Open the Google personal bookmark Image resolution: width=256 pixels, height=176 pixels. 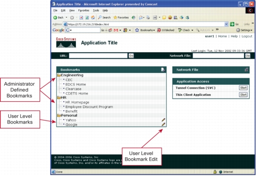click(71, 125)
